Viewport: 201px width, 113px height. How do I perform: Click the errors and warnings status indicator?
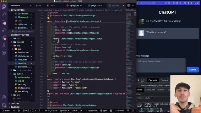(29, 110)
